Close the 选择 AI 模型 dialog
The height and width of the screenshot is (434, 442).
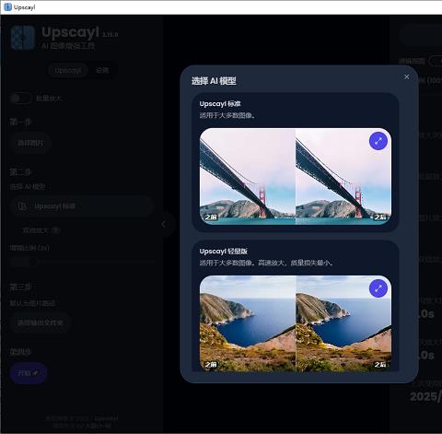click(x=407, y=77)
